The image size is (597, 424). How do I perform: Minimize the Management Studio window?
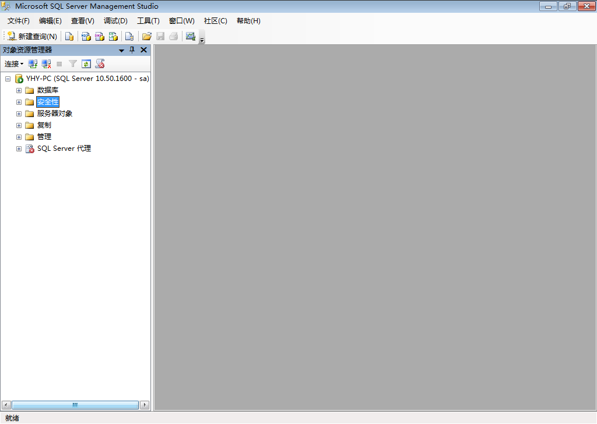point(548,6)
